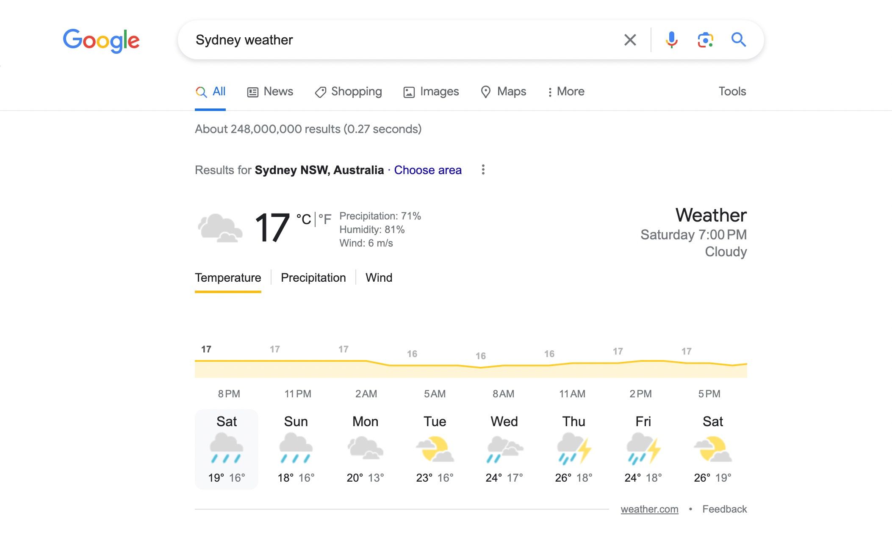Open the Tools options
Screen dimensions: 892x549
click(732, 91)
